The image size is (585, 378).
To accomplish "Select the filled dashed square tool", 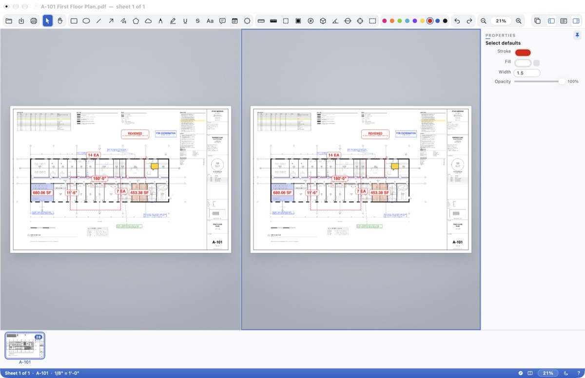I will coord(298,21).
